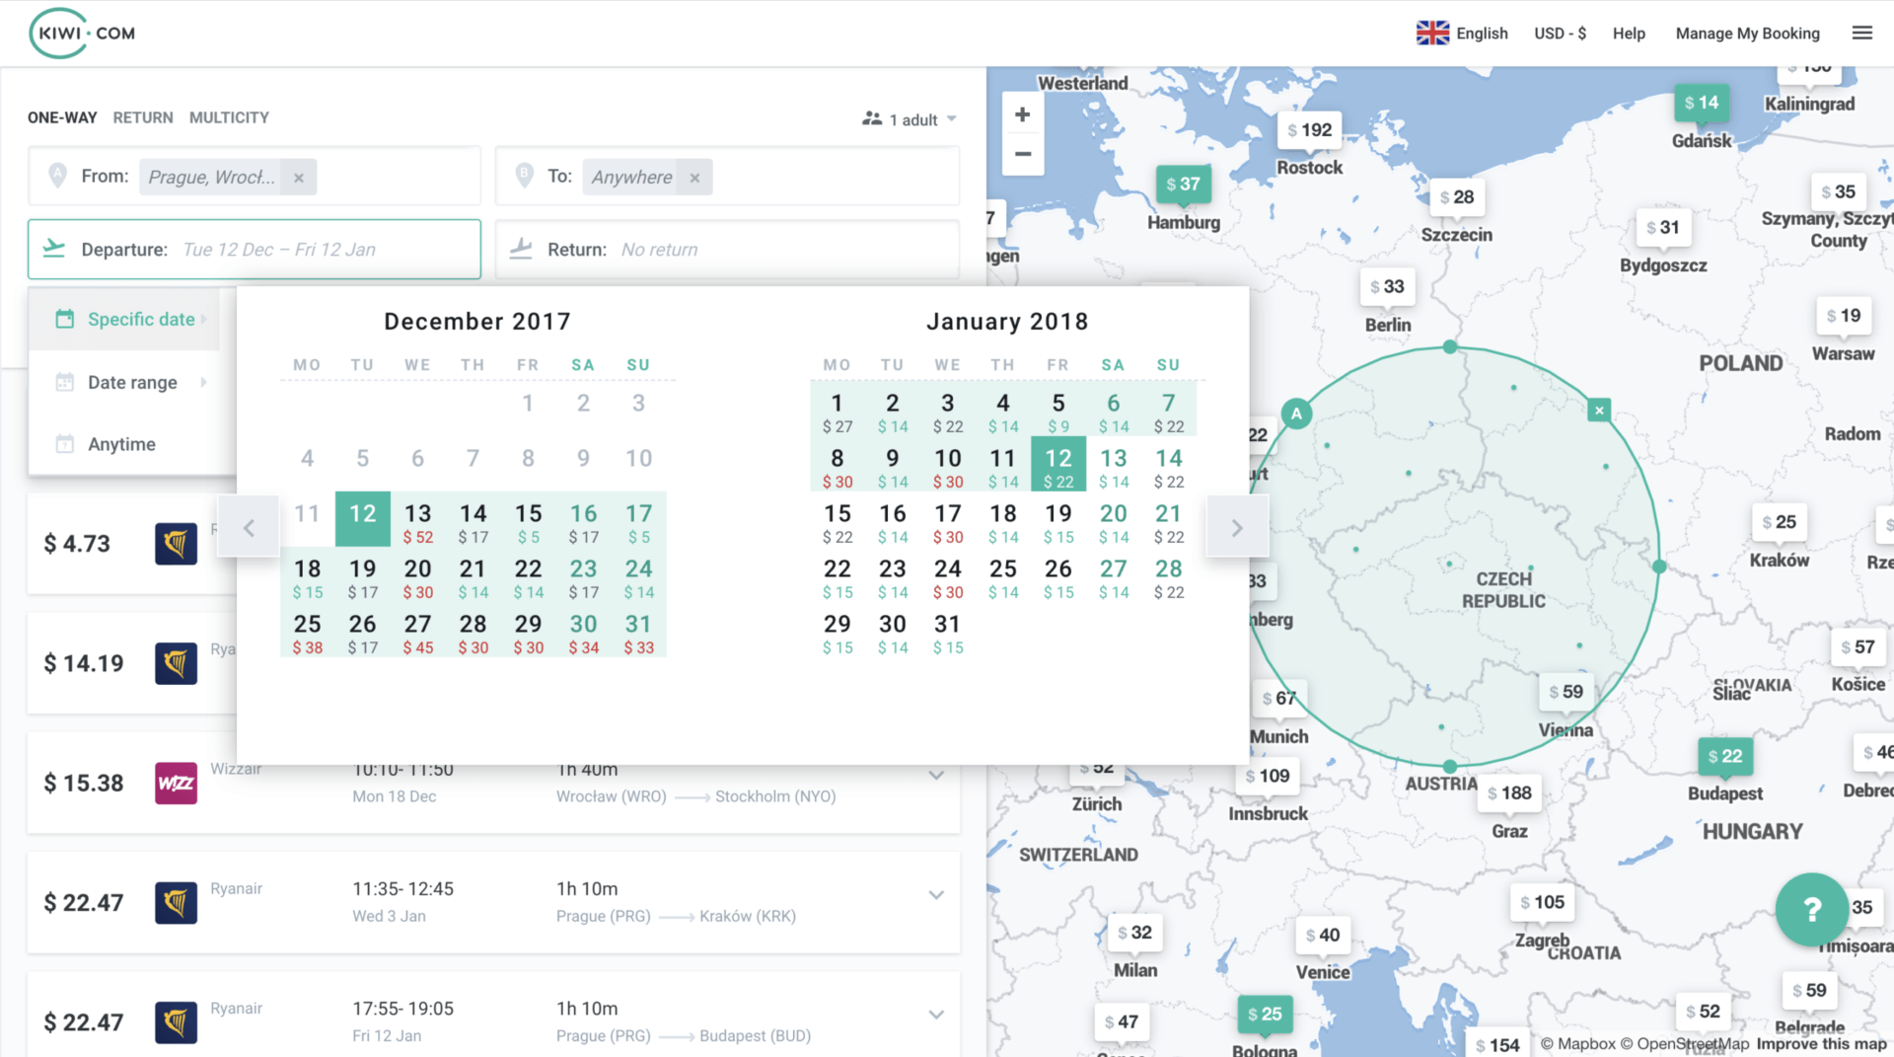Viewport: 1894px width, 1057px height.
Task: Expand the $22.47 Prague to Kraków flight
Action: click(x=935, y=895)
